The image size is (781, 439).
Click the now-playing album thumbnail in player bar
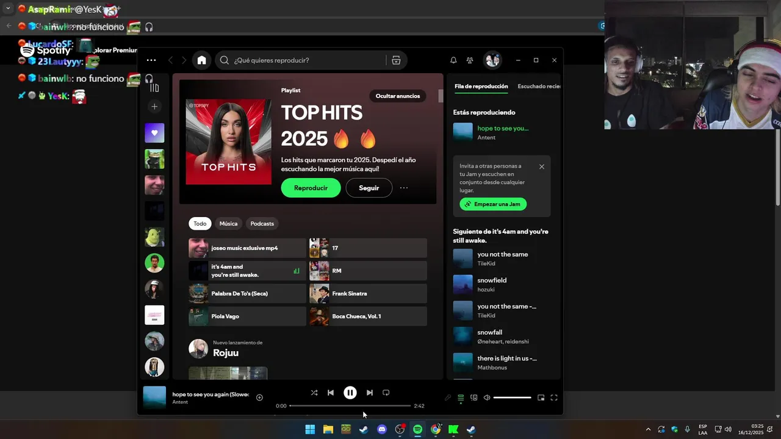[154, 398]
